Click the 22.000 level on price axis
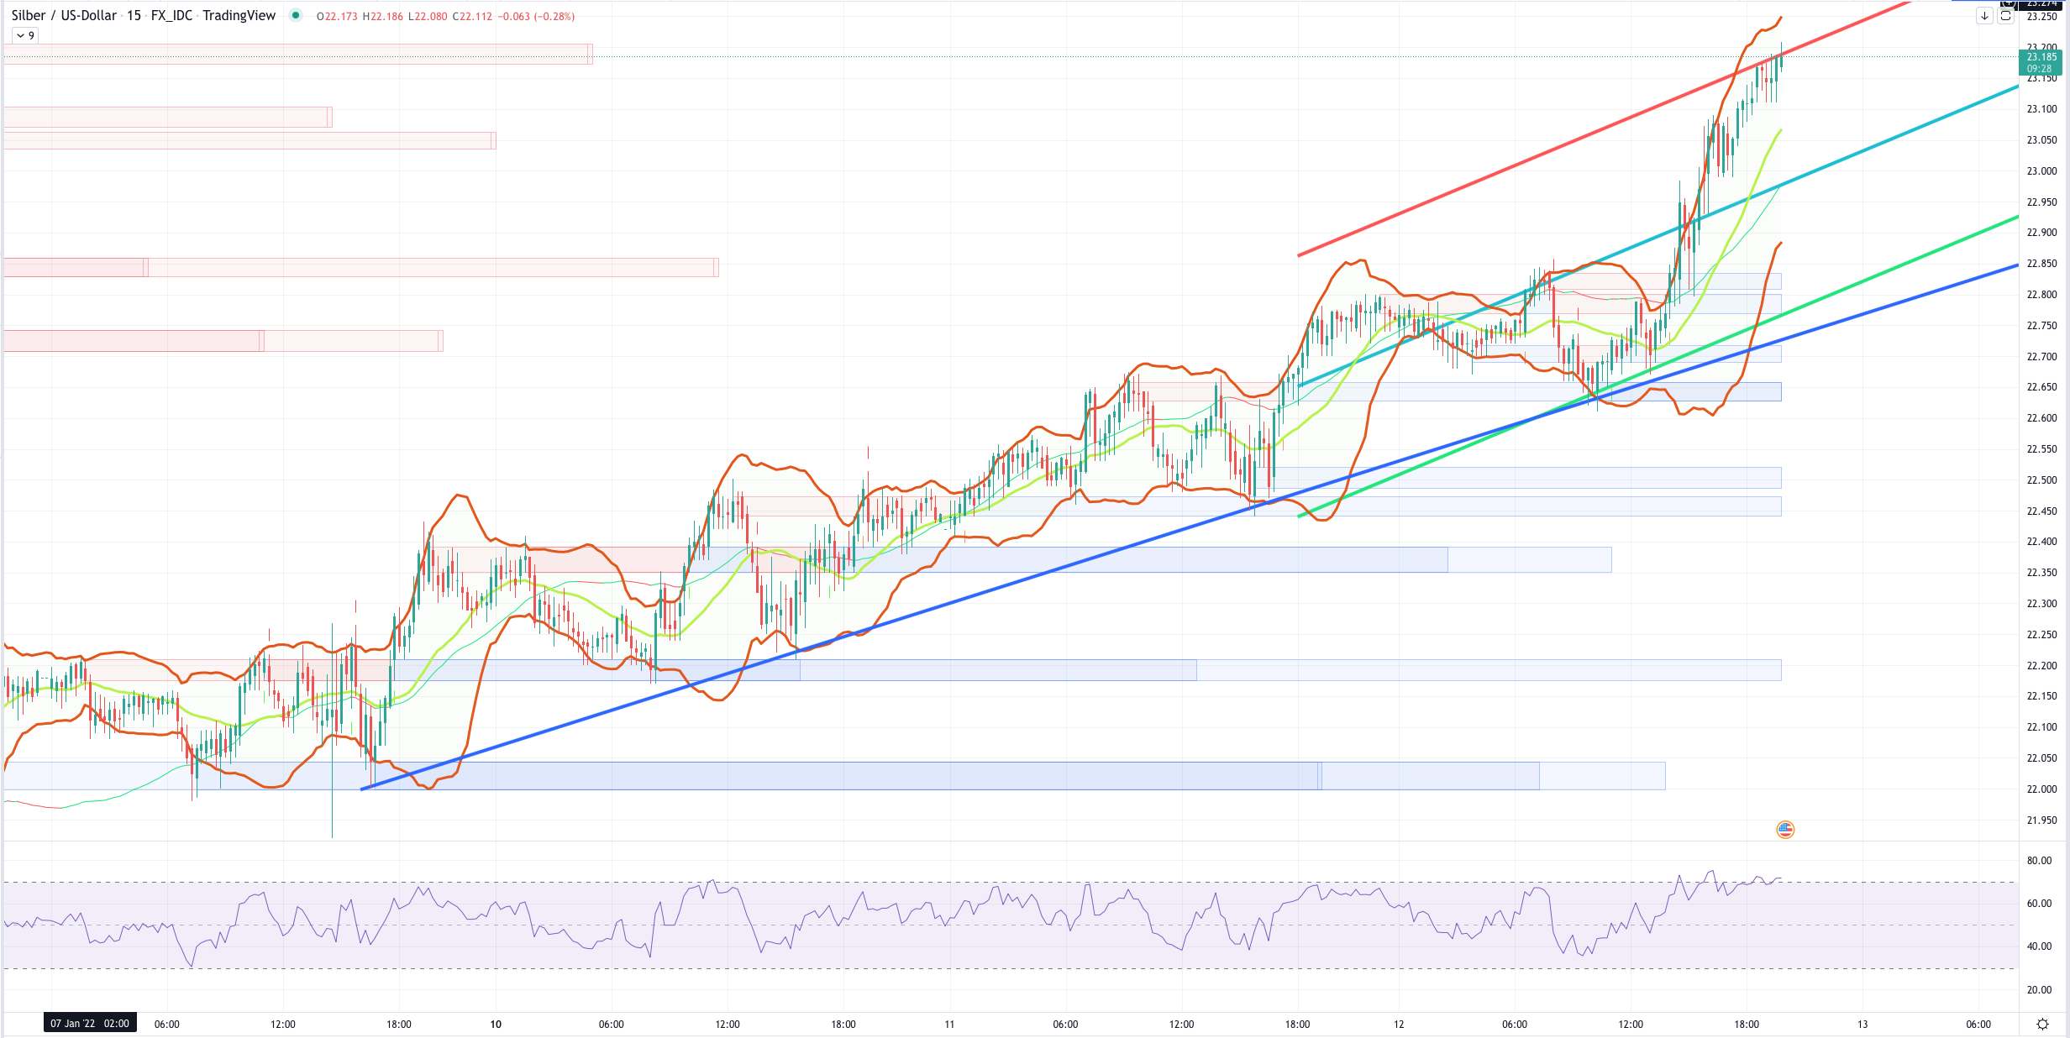The image size is (2070, 1038). coord(2041,789)
